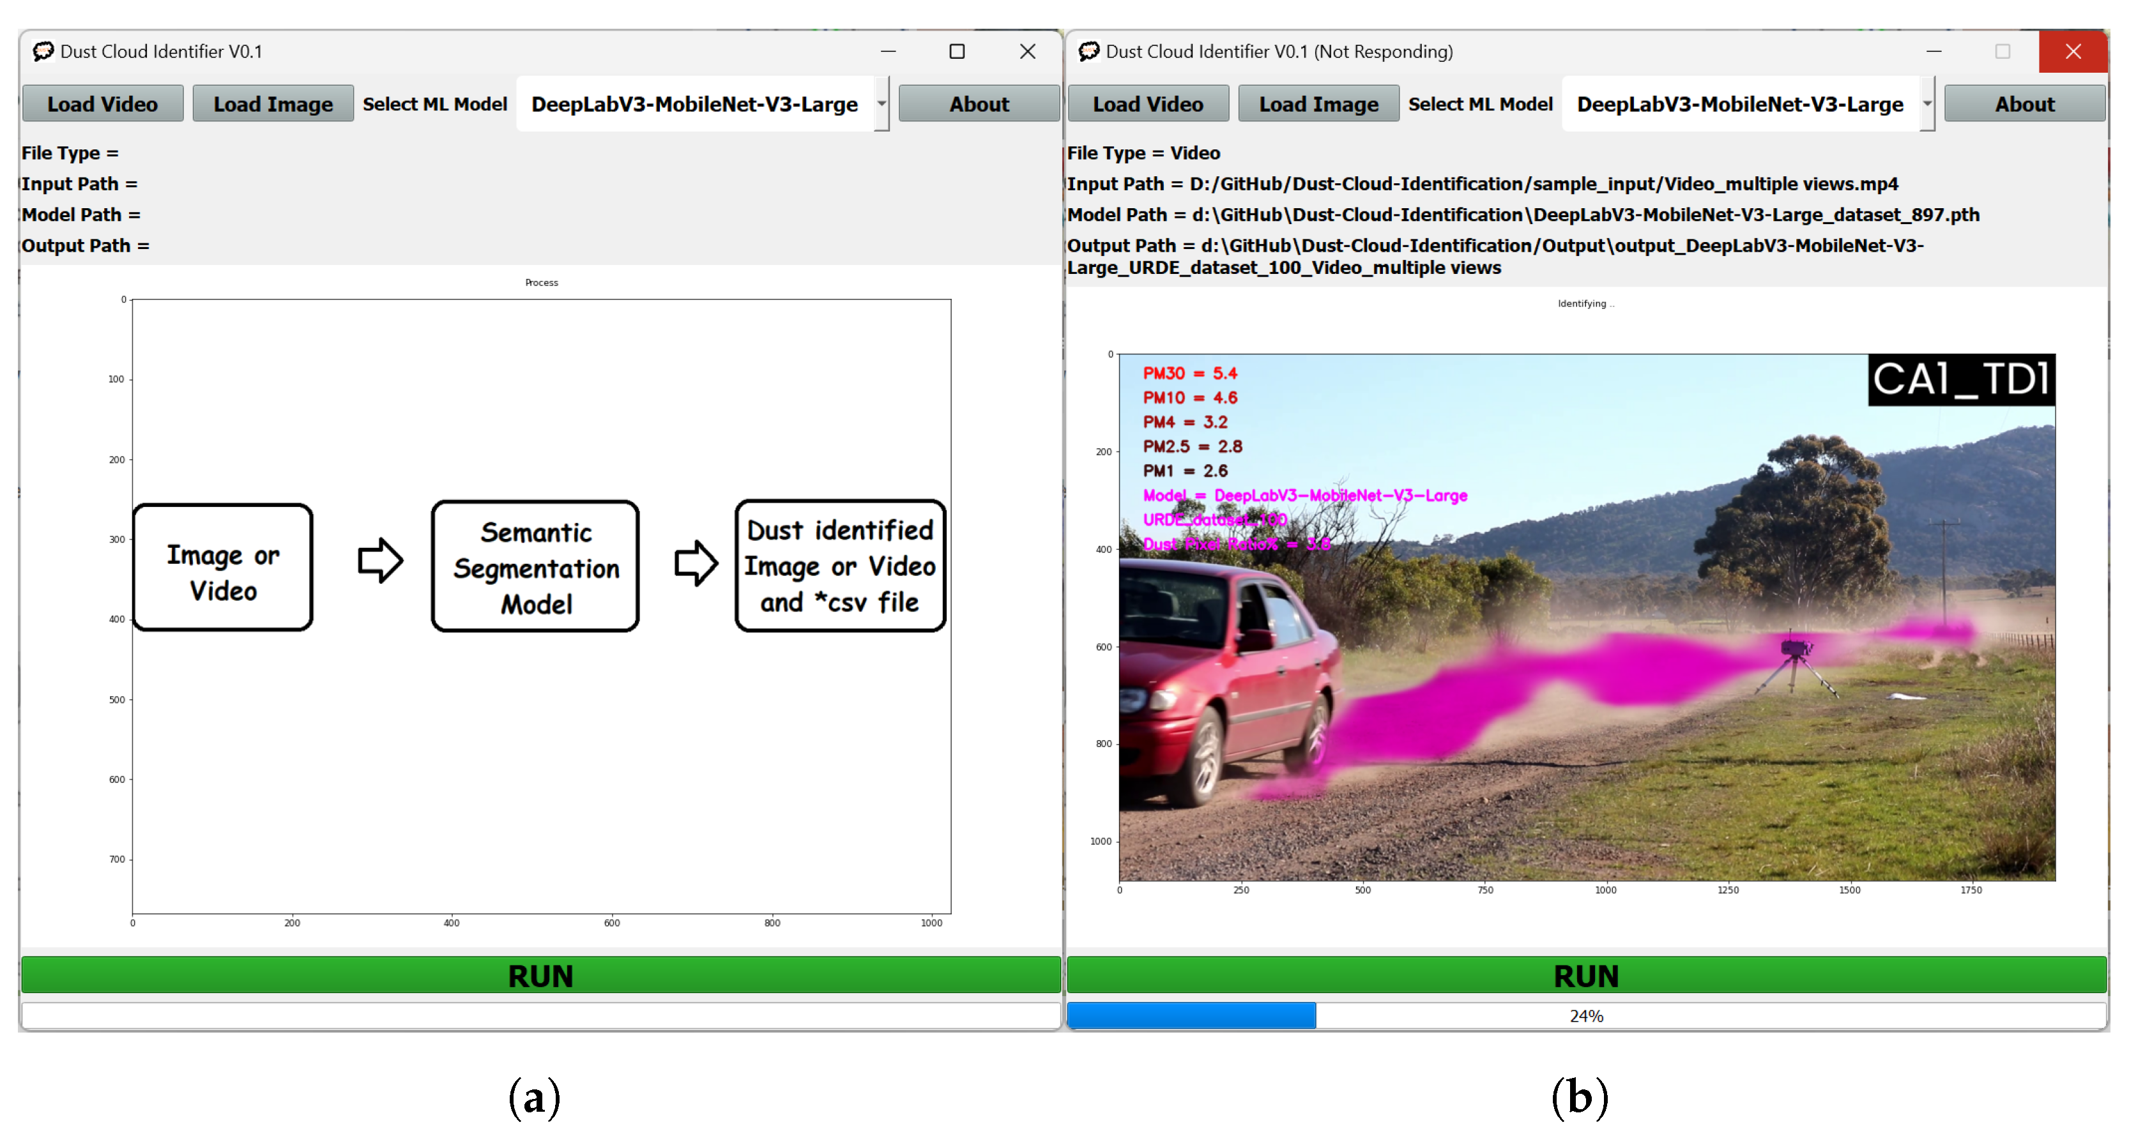Close the Not Responding window with red X

pyautogui.click(x=2072, y=51)
